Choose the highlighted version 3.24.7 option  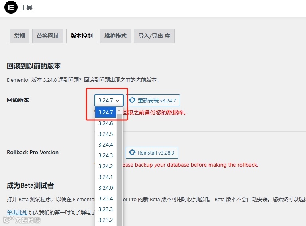(x=106, y=112)
